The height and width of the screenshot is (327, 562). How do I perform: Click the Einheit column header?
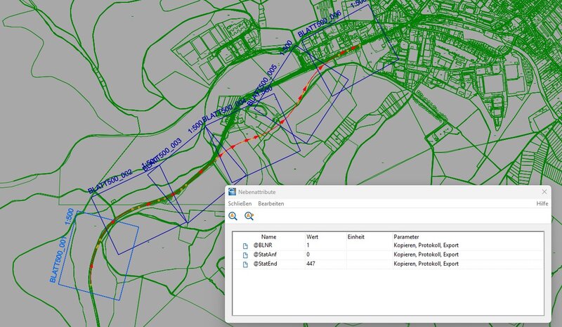(356, 236)
